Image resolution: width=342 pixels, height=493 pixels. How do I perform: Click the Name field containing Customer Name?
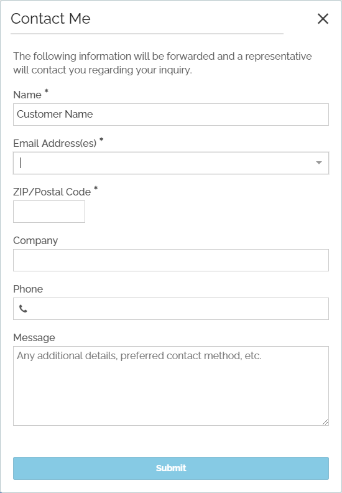(171, 115)
